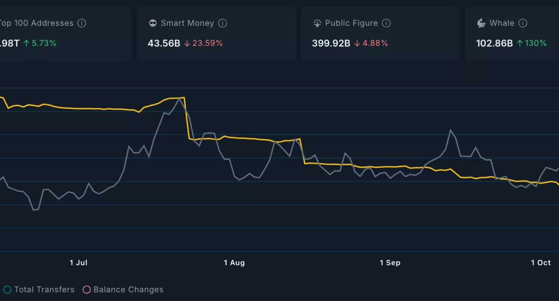Click the 1 Oct date label
This screenshot has width=559, height=301.
(x=541, y=263)
